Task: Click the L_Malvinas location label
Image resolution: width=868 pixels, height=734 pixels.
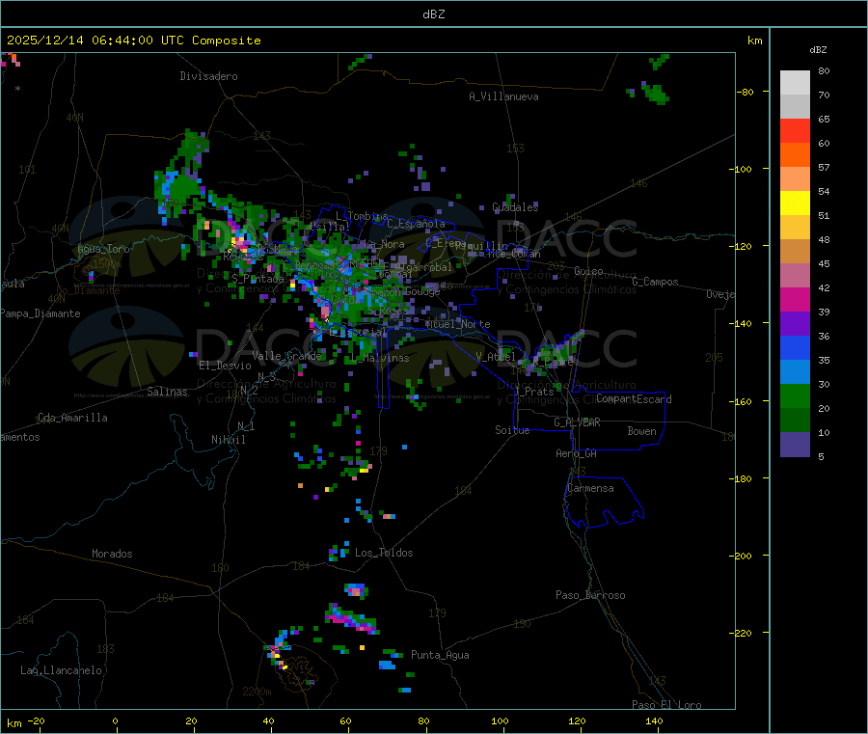Action: tap(380, 358)
